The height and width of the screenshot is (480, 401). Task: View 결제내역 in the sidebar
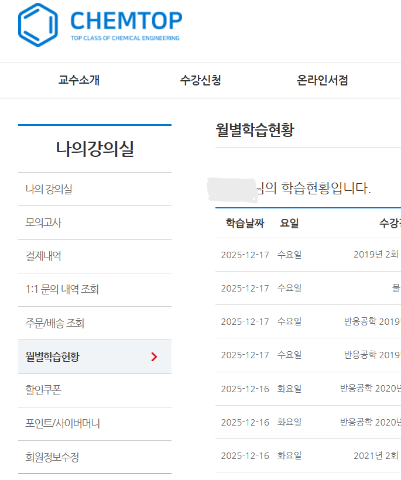pyautogui.click(x=43, y=256)
